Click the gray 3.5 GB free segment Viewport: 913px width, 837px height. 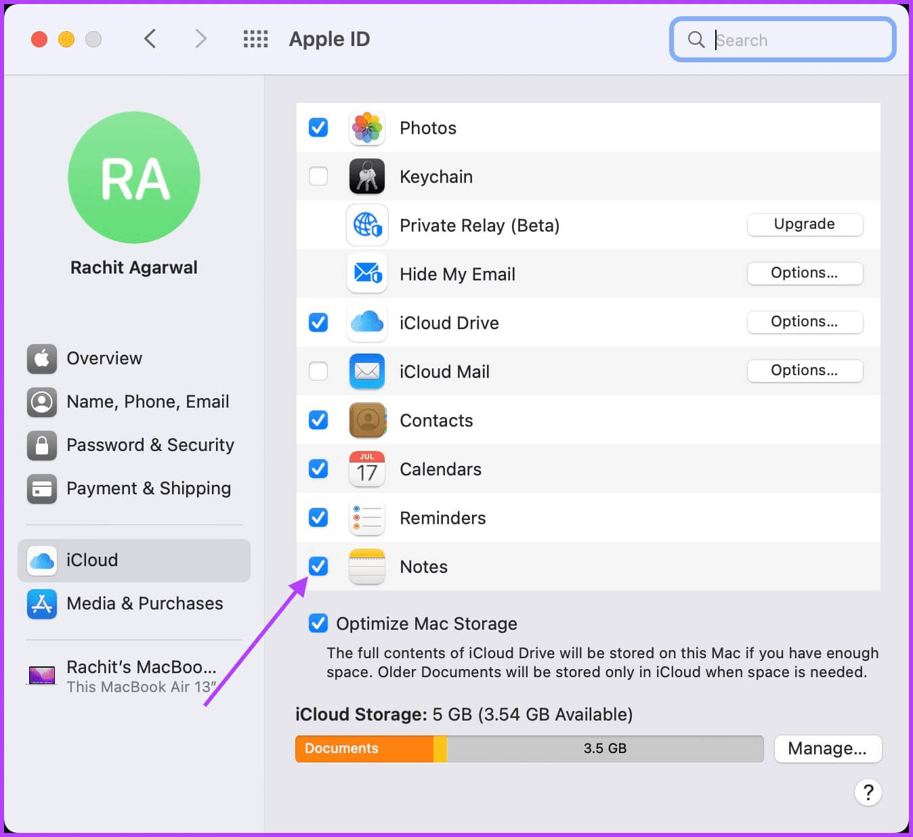pyautogui.click(x=605, y=749)
